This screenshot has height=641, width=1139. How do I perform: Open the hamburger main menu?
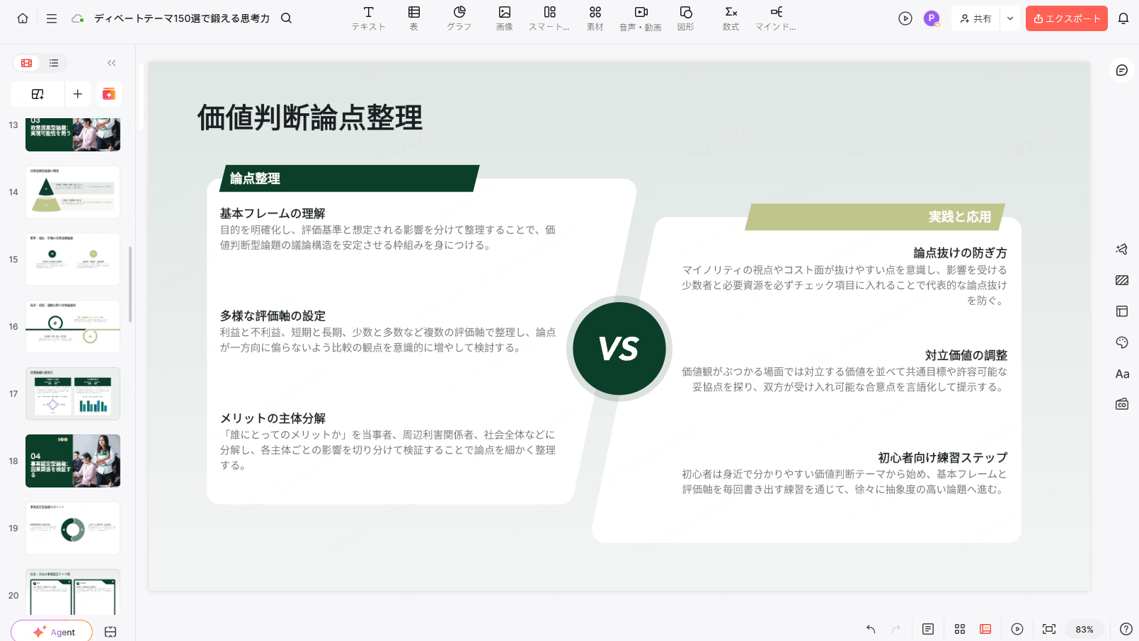pos(52,18)
